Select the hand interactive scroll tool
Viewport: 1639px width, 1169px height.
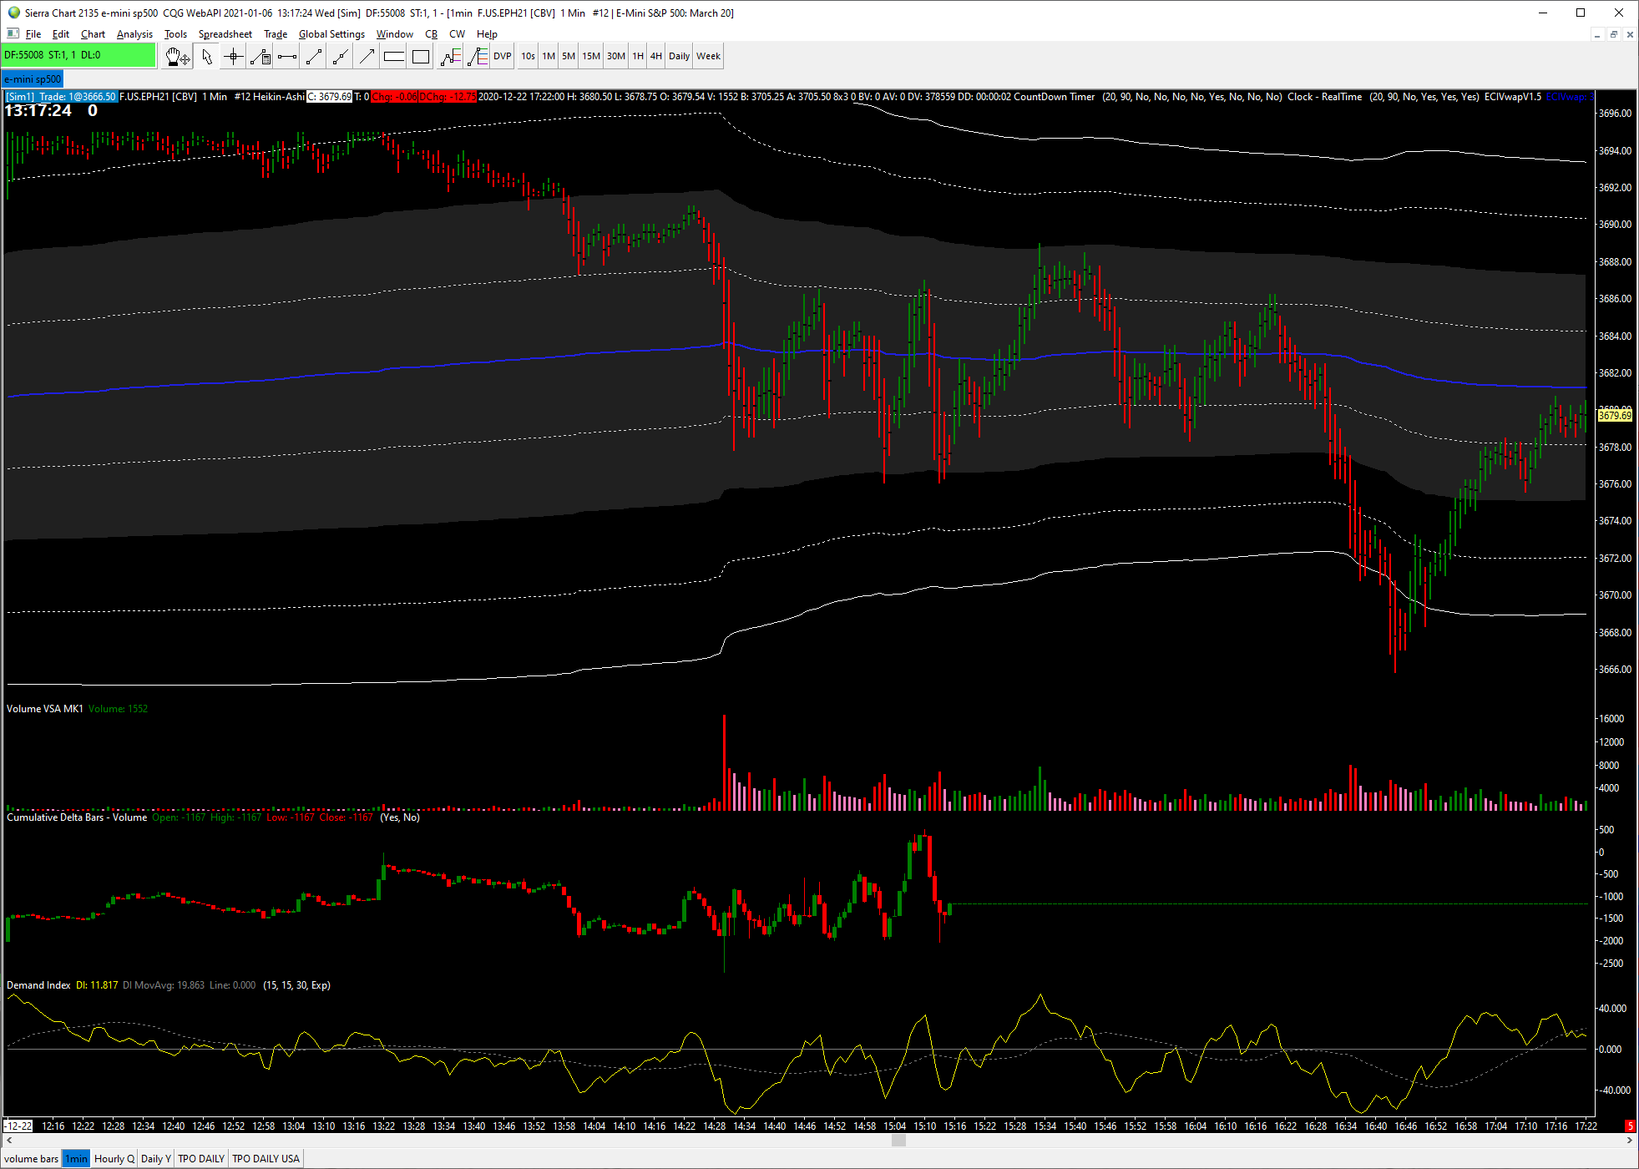point(177,57)
